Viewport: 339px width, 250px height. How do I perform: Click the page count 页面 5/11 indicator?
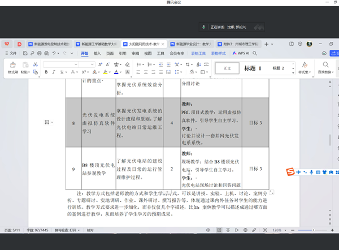tap(12, 230)
